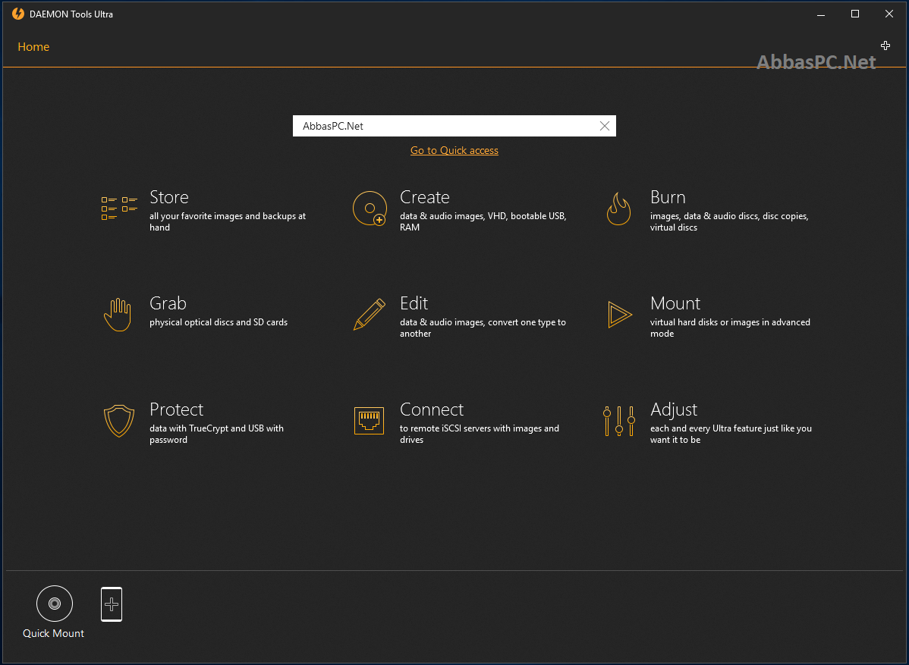Click the plus icon below window controls
909x665 pixels.
click(885, 45)
